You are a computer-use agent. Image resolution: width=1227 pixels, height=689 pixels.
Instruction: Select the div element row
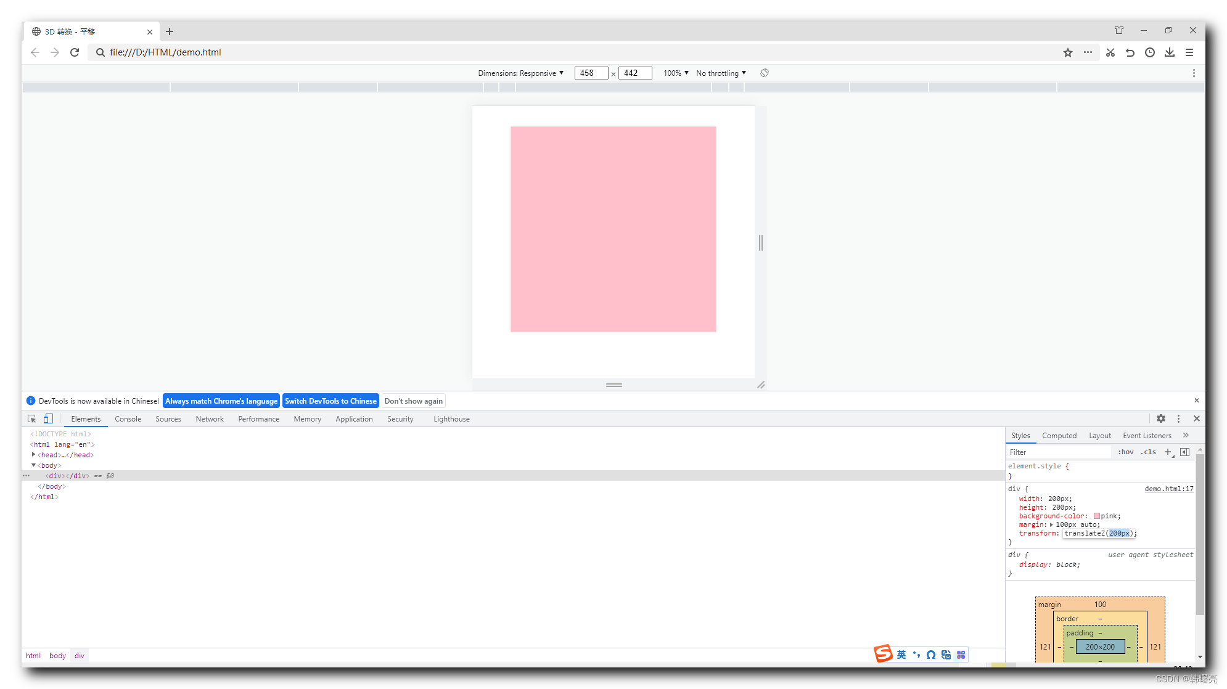coord(513,476)
